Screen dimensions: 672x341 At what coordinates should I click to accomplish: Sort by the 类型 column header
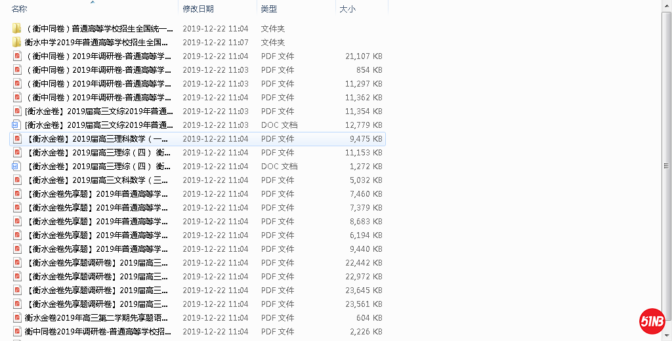pyautogui.click(x=269, y=9)
